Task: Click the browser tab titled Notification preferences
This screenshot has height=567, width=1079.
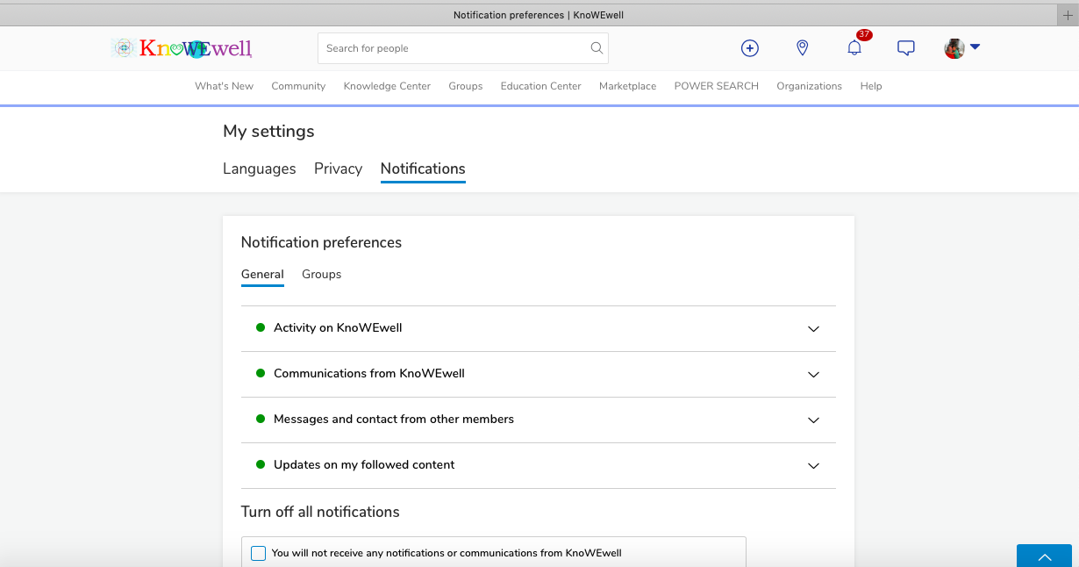Action: coord(539,15)
